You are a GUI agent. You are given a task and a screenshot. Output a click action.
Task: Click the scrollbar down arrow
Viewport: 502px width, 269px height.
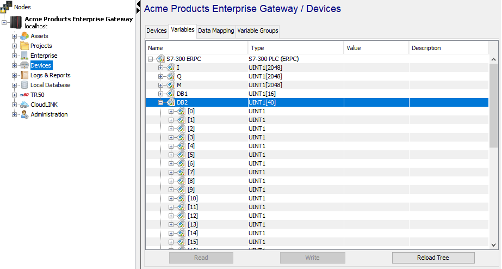493,245
